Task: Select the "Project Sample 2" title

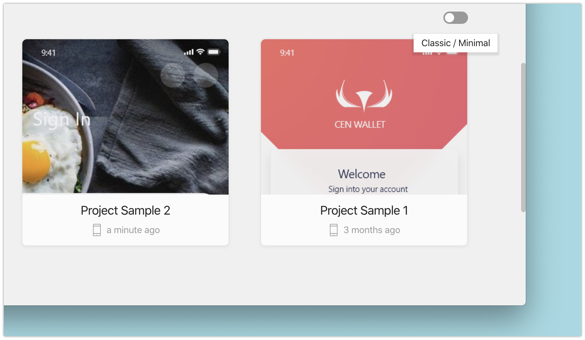Action: tap(125, 210)
